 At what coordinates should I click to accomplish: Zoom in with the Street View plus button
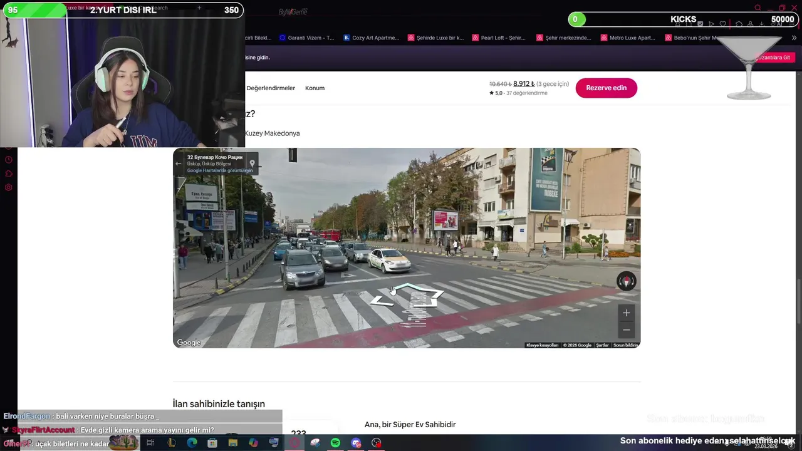pyautogui.click(x=626, y=313)
